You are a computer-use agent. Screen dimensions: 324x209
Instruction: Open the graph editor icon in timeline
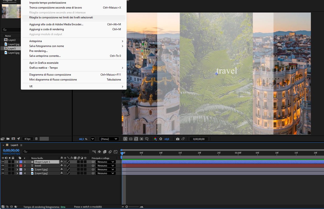(116, 152)
